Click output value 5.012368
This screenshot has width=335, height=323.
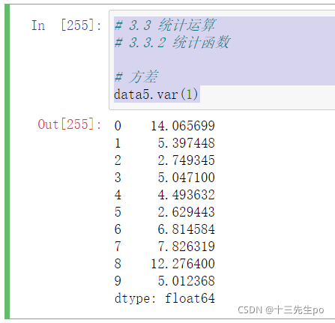(x=187, y=281)
